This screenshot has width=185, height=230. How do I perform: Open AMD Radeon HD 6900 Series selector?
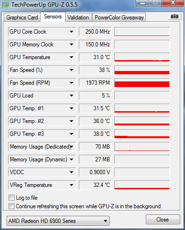tap(58, 221)
